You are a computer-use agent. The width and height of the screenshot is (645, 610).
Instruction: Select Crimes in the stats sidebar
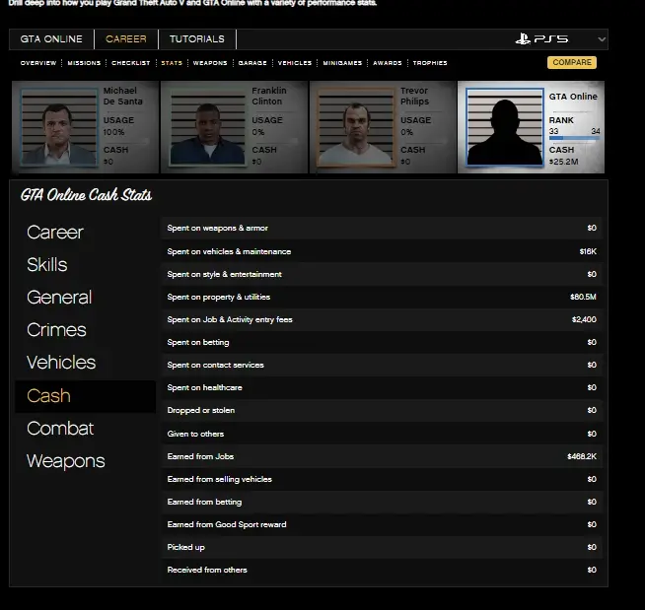tap(56, 330)
